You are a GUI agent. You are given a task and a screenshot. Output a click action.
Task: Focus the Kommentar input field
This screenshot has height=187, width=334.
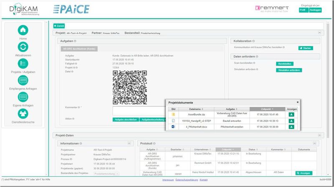[139, 111]
